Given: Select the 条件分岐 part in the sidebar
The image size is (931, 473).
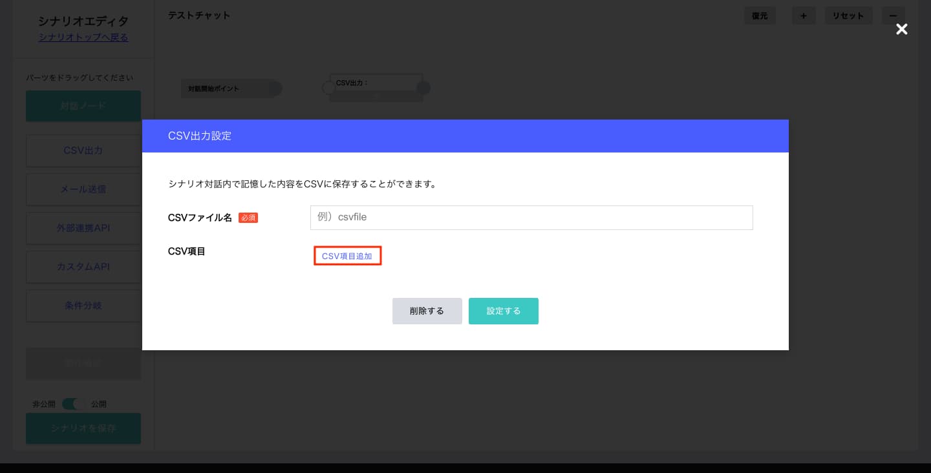Looking at the screenshot, I should (83, 306).
